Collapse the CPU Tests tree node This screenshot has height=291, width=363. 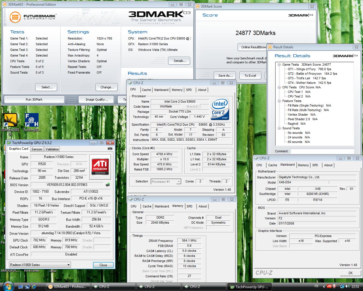[279, 87]
